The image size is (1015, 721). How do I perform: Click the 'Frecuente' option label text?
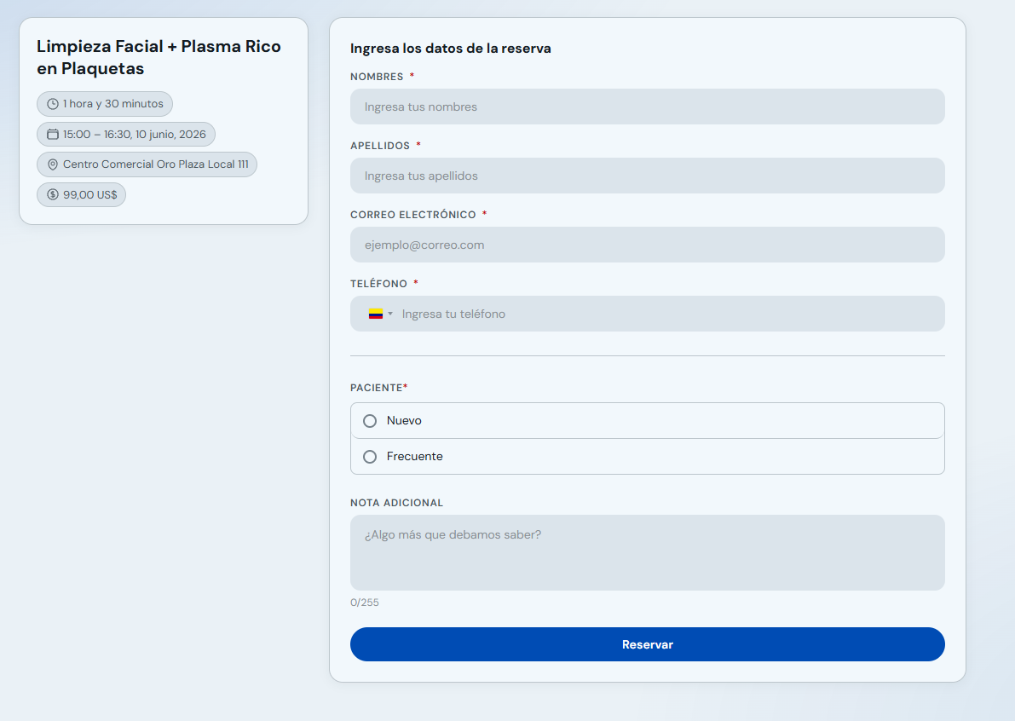point(415,456)
